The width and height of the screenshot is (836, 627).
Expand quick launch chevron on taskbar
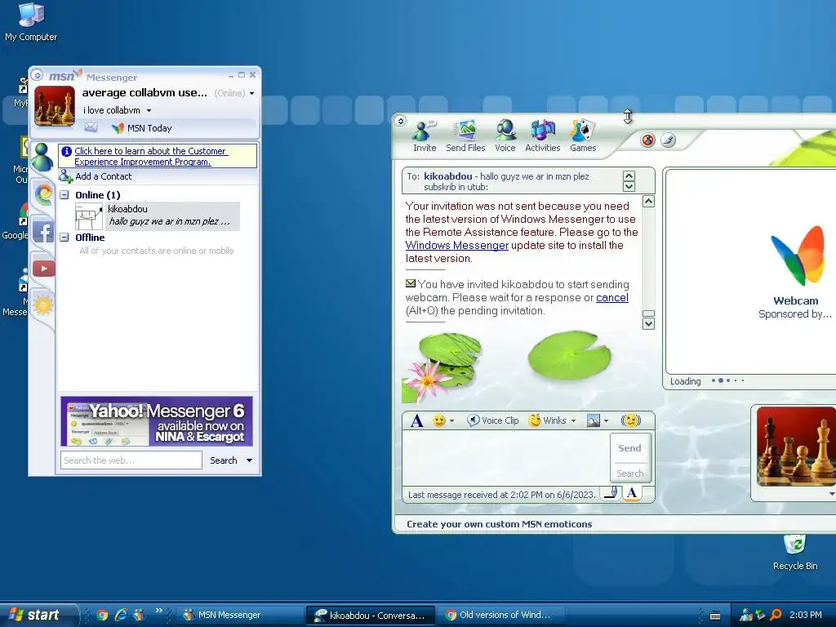[159, 611]
